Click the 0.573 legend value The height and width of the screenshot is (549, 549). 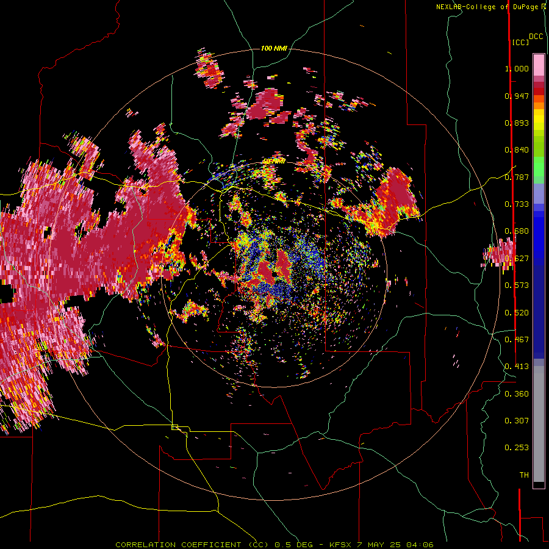[517, 285]
